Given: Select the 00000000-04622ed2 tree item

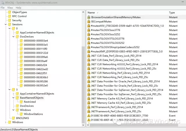Looking at the screenshot, I should click(36, 69).
